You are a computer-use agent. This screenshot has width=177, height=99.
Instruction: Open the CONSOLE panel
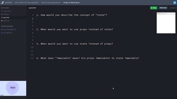[x=173, y=8]
